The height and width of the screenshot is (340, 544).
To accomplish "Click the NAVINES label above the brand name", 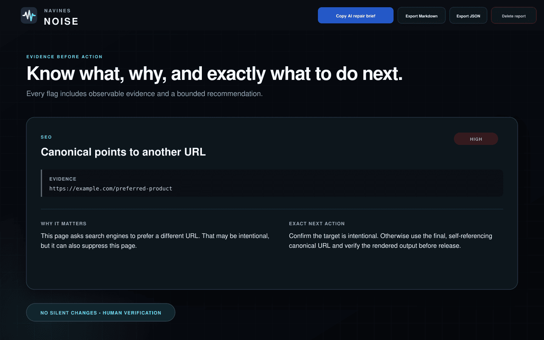I will tap(57, 11).
